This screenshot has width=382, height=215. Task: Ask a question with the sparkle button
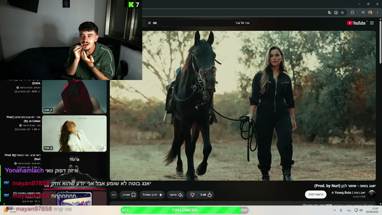pyautogui.click(x=152, y=195)
